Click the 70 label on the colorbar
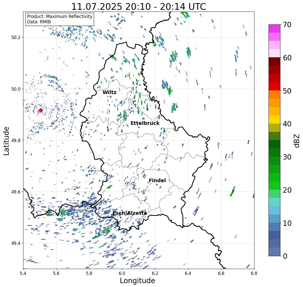This screenshot has width=303, height=287. [x=287, y=25]
